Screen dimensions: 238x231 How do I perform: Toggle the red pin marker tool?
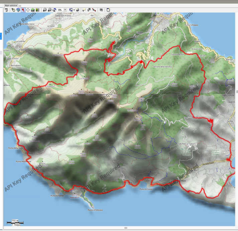(23, 10)
